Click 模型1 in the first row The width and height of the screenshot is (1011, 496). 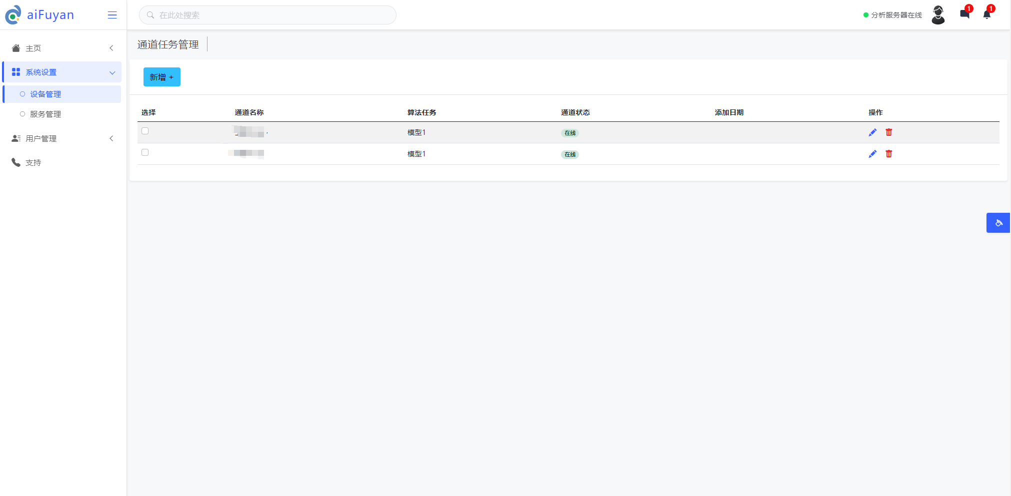(416, 132)
